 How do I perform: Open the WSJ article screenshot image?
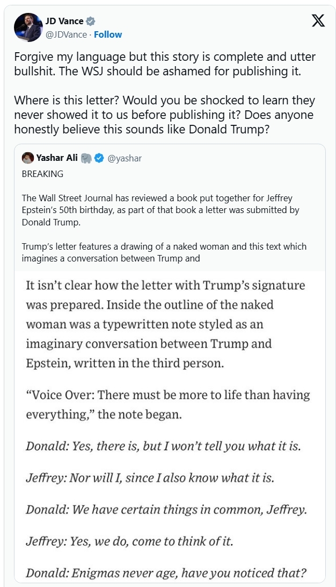[170, 427]
